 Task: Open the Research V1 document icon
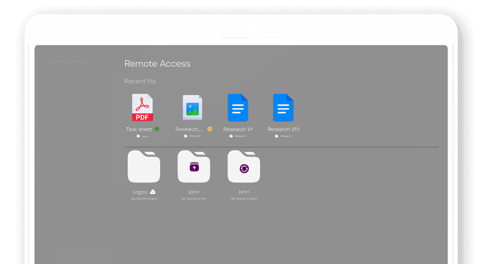pyautogui.click(x=238, y=107)
